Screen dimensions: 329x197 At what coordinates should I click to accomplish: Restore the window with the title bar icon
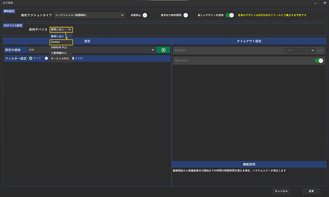[325, 3]
